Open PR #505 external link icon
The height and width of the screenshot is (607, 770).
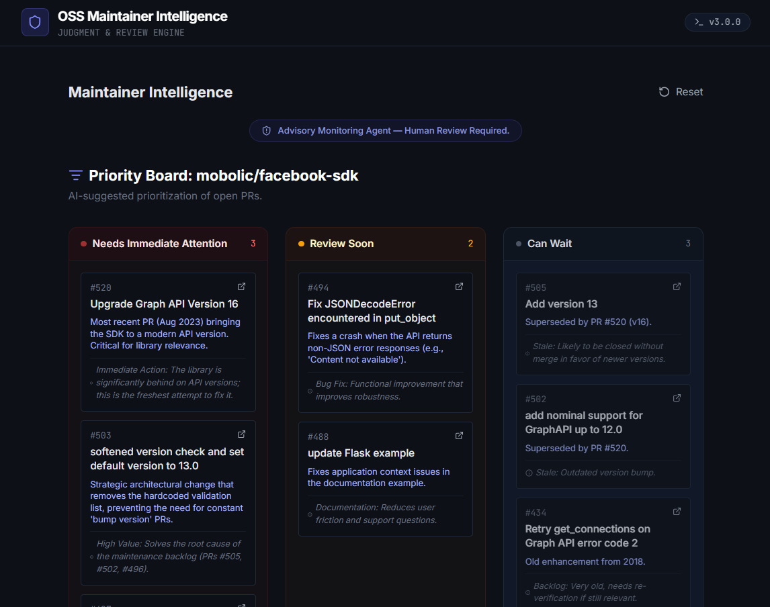[x=677, y=287]
